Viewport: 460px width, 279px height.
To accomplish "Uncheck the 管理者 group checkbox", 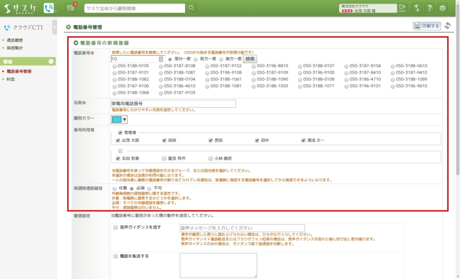I will tap(120, 132).
